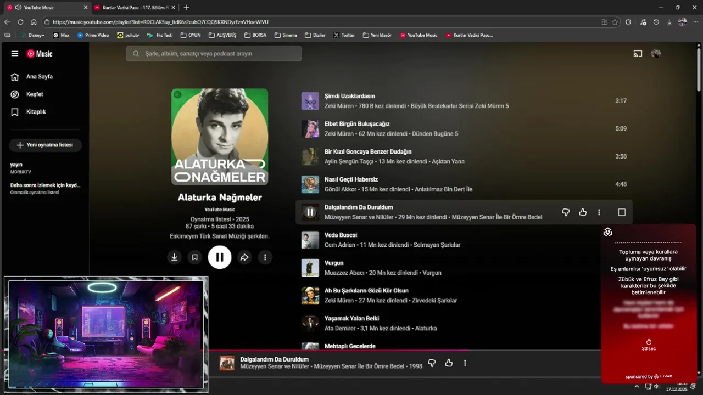This screenshot has width=703, height=395.
Task: Dislike Dalgalandım Da Duruldum in the song row
Action: (x=566, y=212)
